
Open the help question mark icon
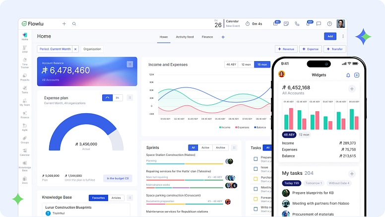tap(329, 24)
